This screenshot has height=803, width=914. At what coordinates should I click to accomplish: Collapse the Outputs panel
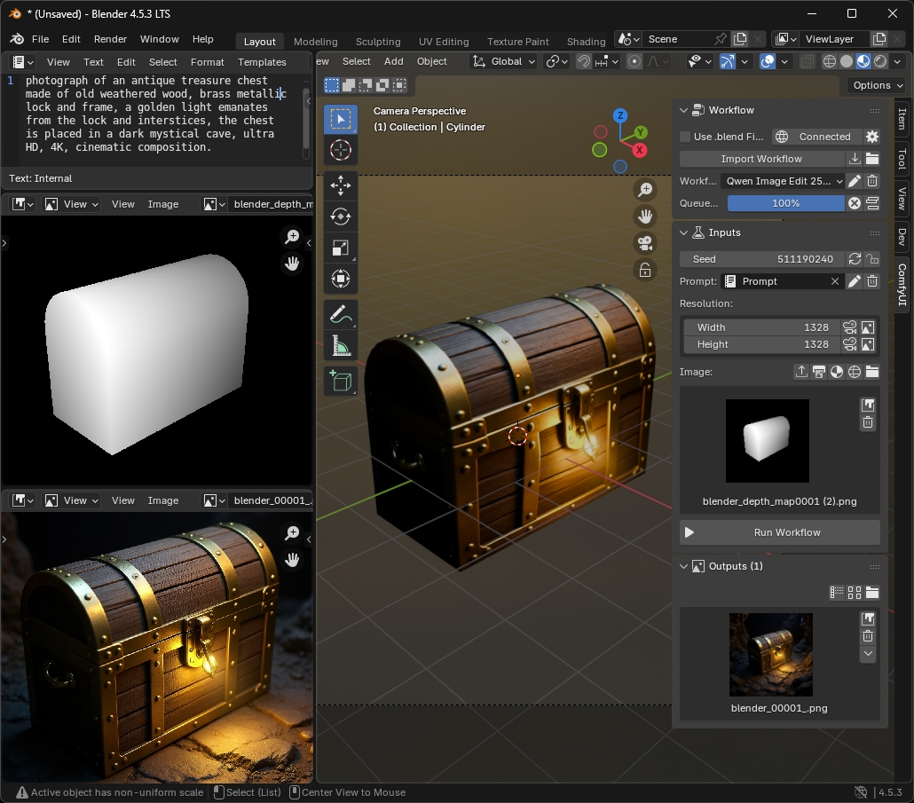683,565
